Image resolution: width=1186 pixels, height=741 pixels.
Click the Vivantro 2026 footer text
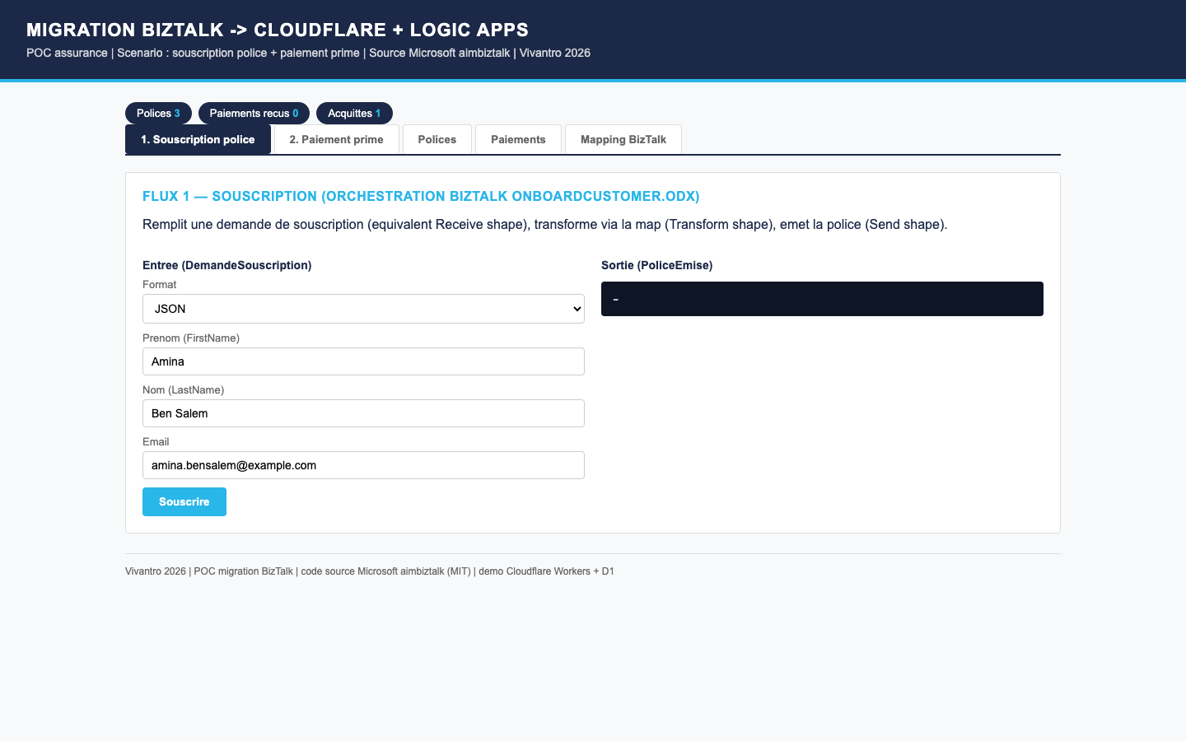click(x=369, y=571)
